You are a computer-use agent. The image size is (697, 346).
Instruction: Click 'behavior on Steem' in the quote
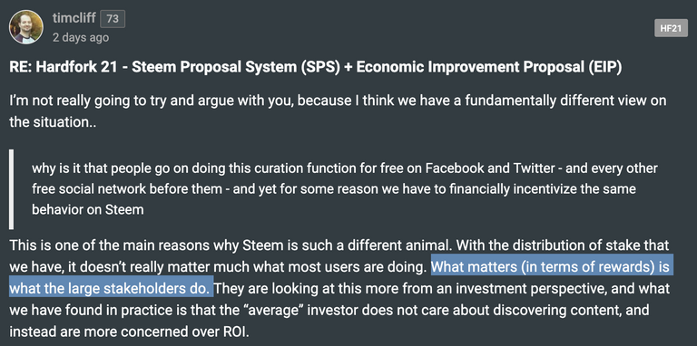pos(87,209)
